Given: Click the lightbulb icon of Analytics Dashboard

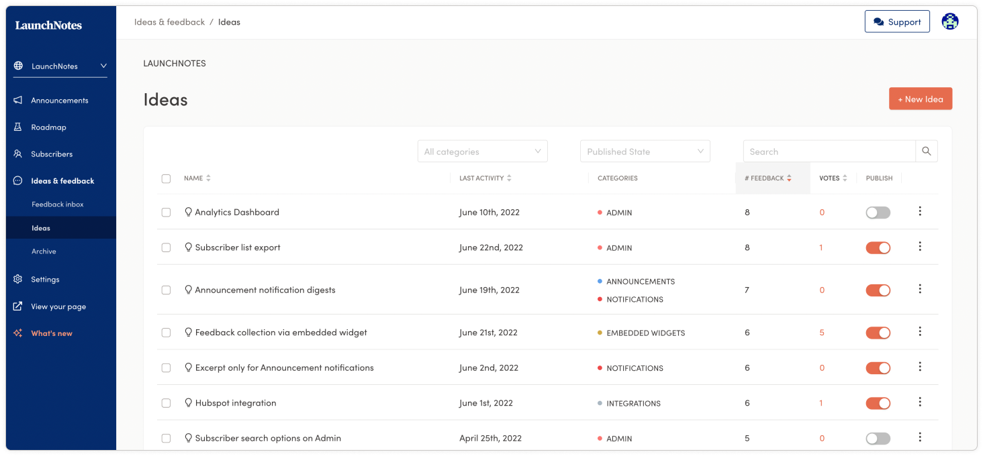Looking at the screenshot, I should pos(188,212).
